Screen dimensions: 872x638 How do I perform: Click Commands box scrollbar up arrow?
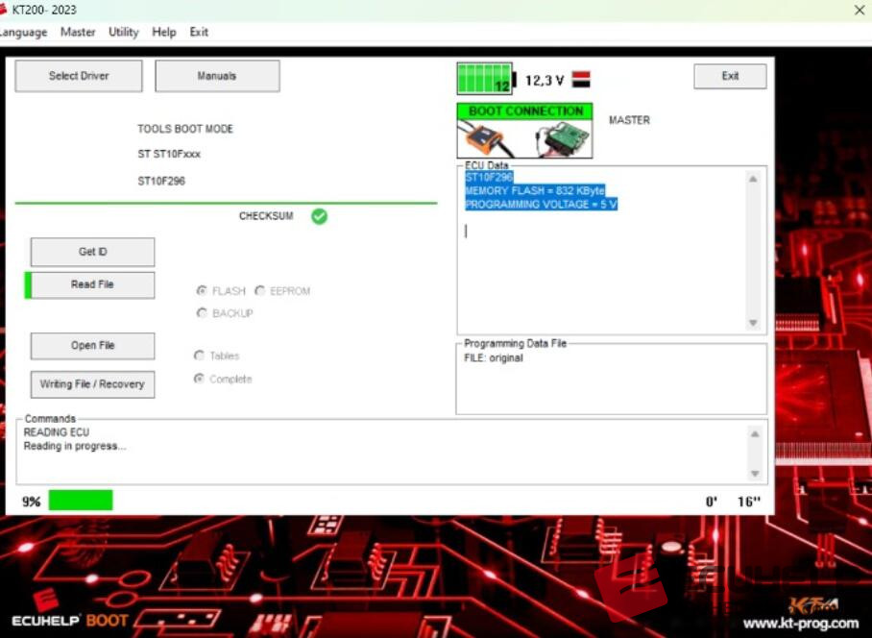click(755, 434)
